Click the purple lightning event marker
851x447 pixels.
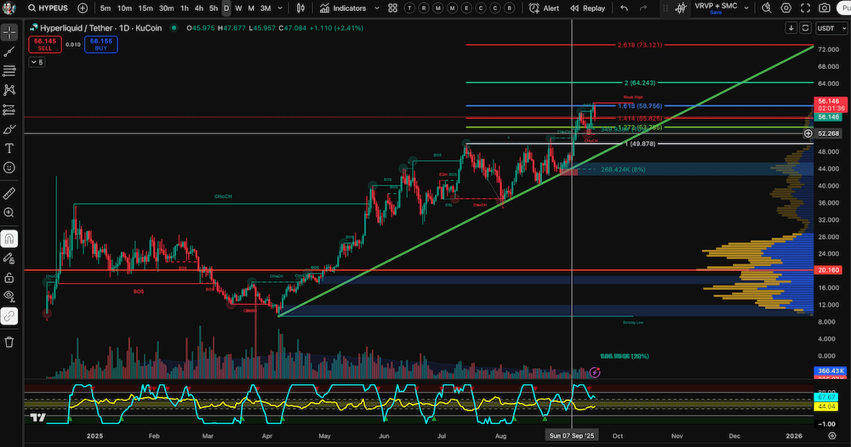pos(595,372)
